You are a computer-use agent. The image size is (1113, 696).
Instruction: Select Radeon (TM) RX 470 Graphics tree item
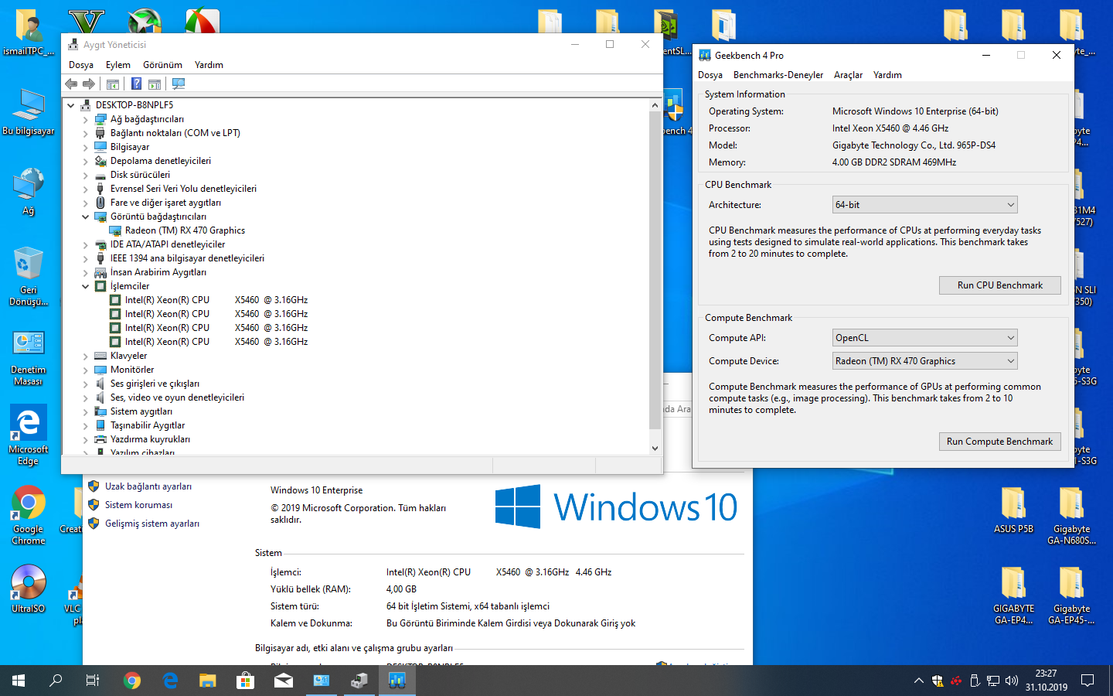[185, 230]
